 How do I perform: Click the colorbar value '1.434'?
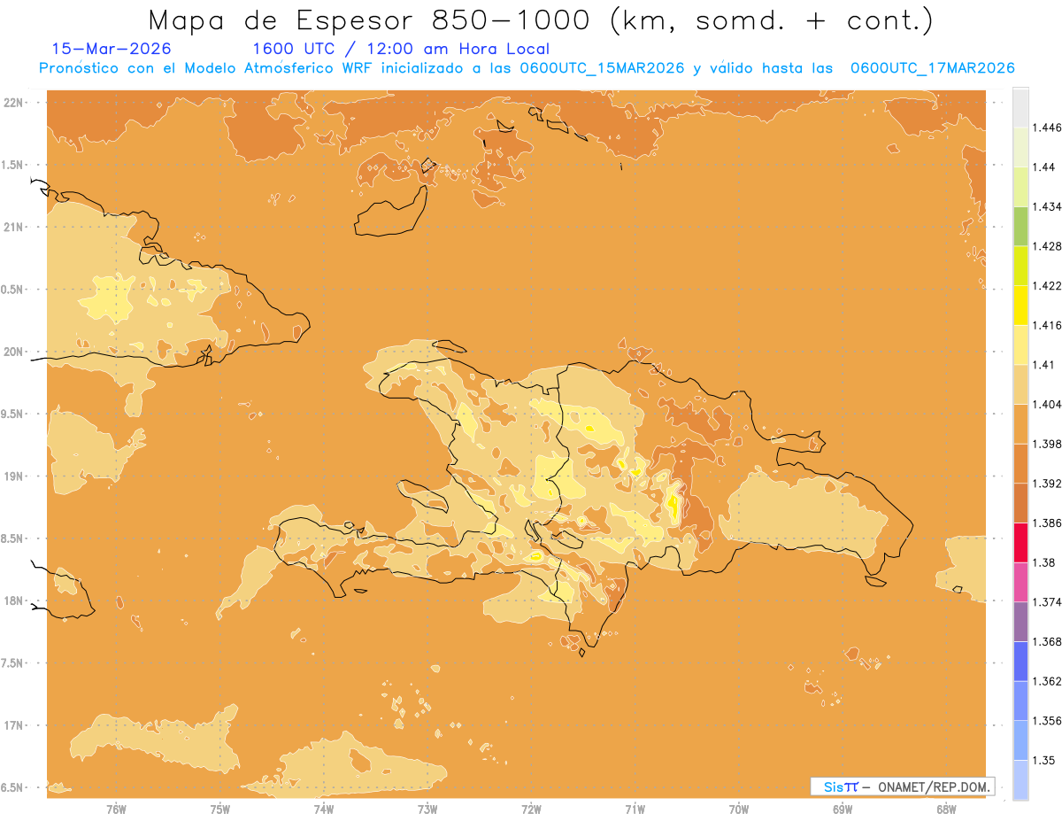click(1047, 207)
